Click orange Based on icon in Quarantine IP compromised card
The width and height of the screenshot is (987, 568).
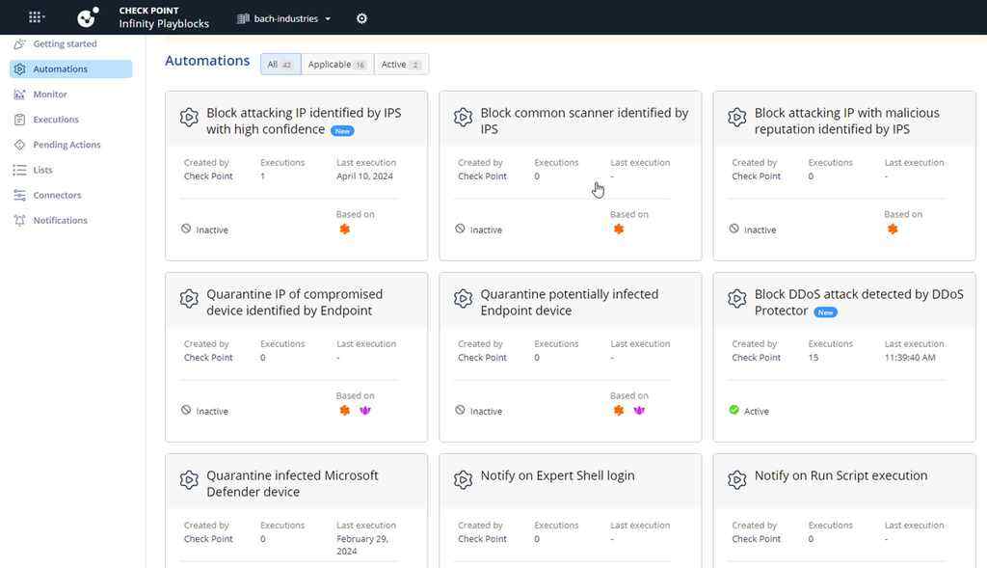345,411
